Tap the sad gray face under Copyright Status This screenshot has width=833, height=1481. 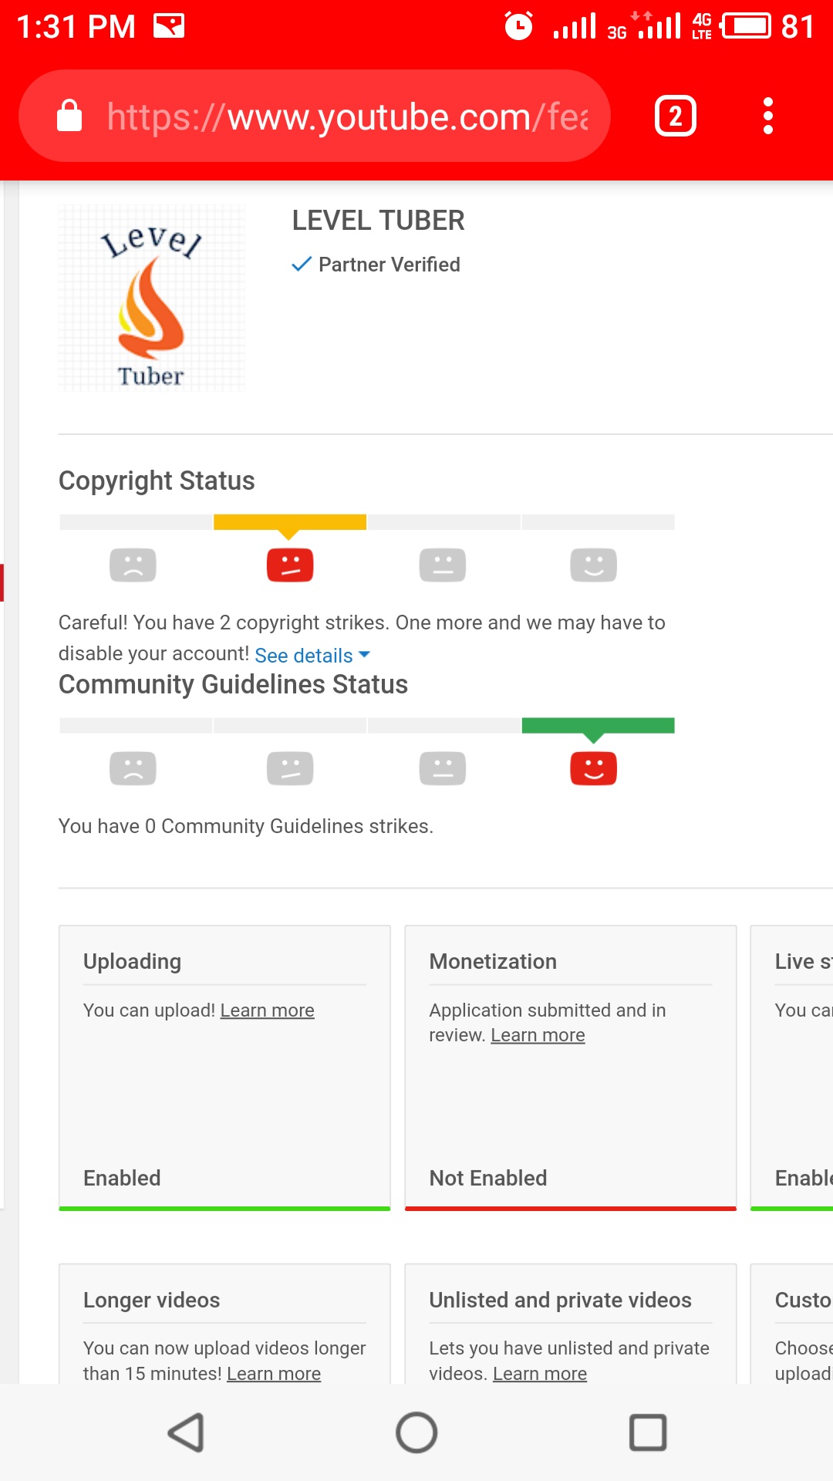(x=133, y=565)
